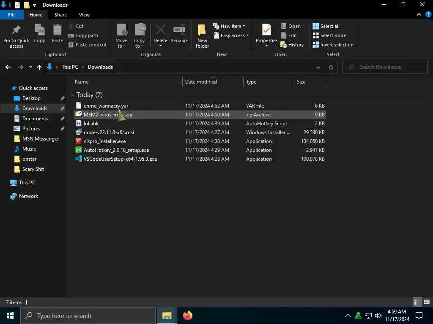Open file History command
The width and height of the screenshot is (433, 324).
click(x=292, y=45)
